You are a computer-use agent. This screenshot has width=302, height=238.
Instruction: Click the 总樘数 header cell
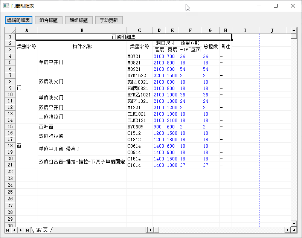(x=210, y=46)
